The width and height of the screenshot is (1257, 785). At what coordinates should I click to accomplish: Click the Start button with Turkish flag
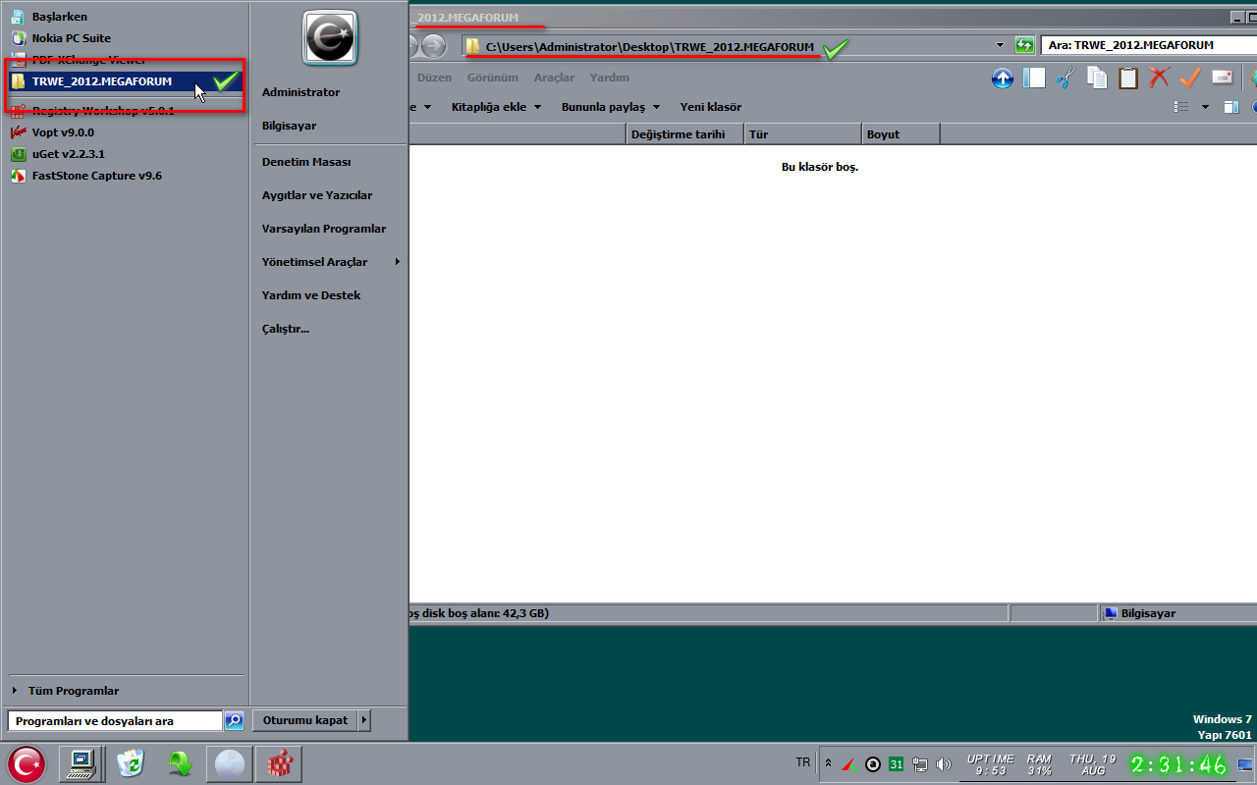pyautogui.click(x=27, y=763)
